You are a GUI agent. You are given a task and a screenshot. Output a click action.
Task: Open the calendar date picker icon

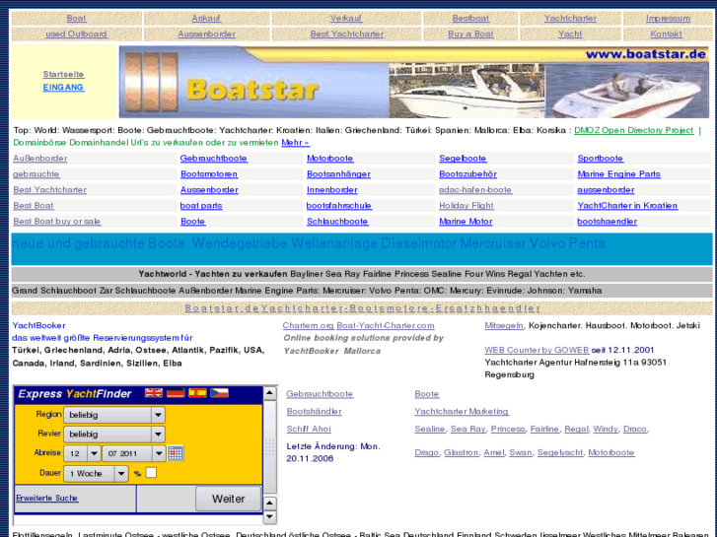[176, 453]
